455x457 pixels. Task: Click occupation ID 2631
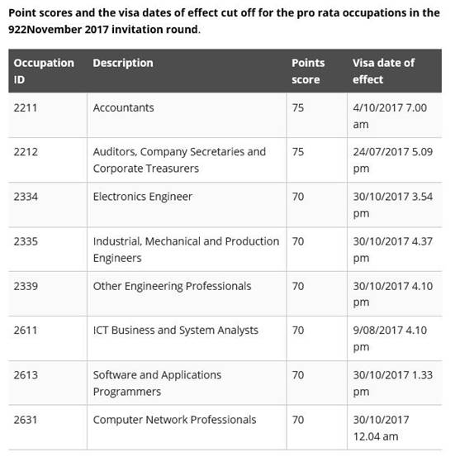[26, 420]
